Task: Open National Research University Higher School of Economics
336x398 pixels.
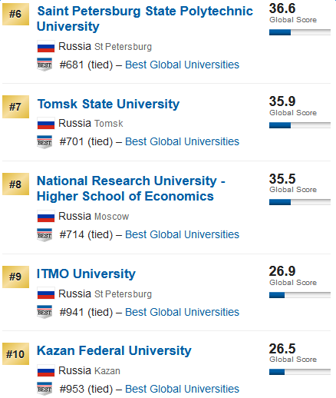Action: 131,188
